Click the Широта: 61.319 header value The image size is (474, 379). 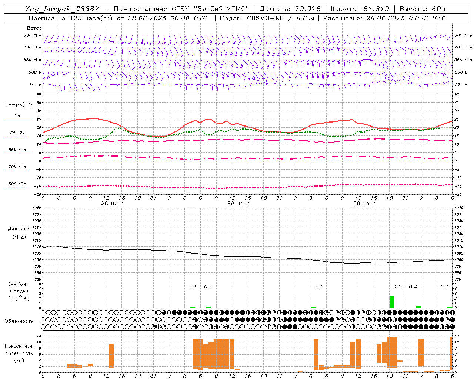360,9
